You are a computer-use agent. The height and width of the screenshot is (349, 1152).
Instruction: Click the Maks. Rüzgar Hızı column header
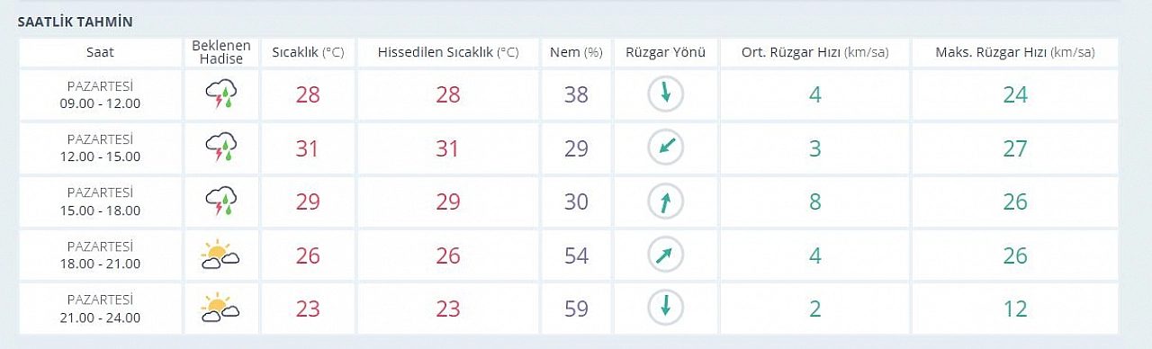pos(1015,52)
